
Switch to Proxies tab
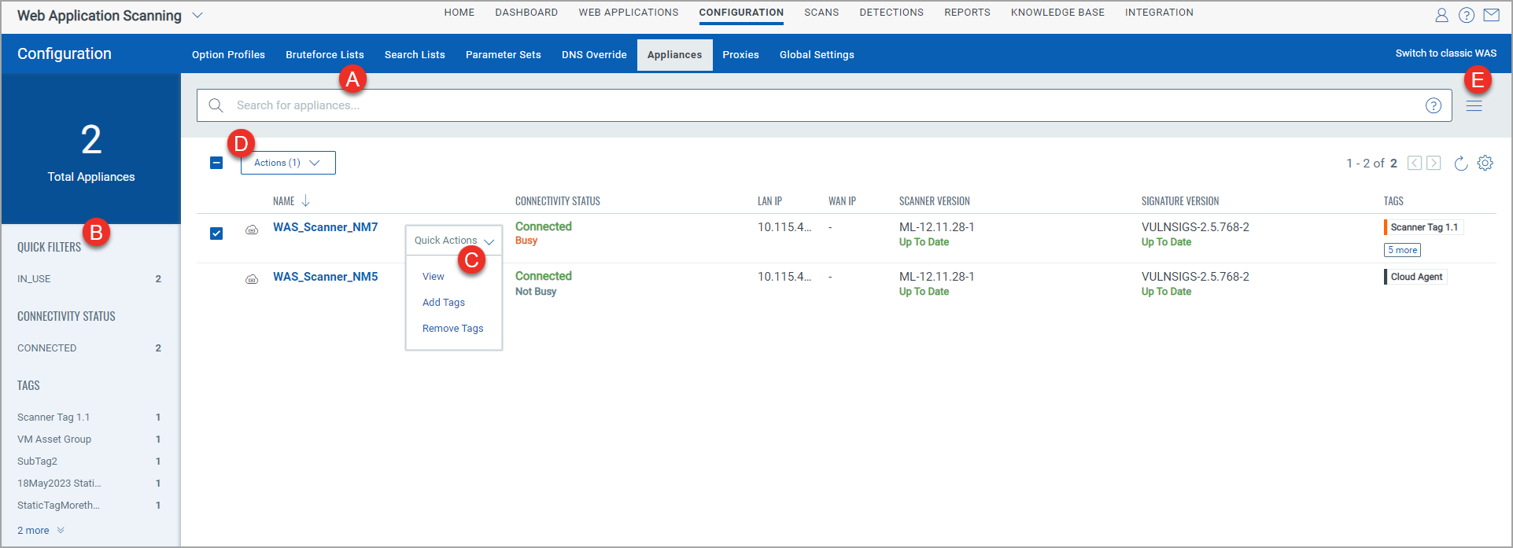tap(741, 55)
